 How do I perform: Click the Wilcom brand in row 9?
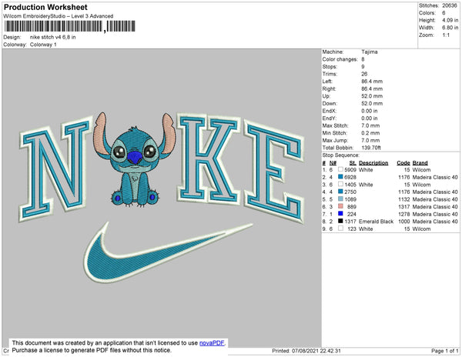click(x=421, y=229)
